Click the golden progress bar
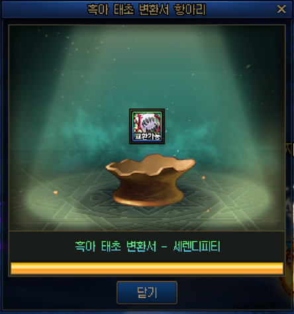 (x=147, y=268)
